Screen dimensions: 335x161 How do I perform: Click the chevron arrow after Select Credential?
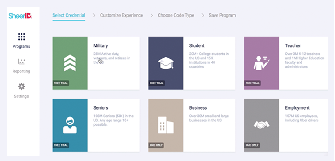click(94, 15)
